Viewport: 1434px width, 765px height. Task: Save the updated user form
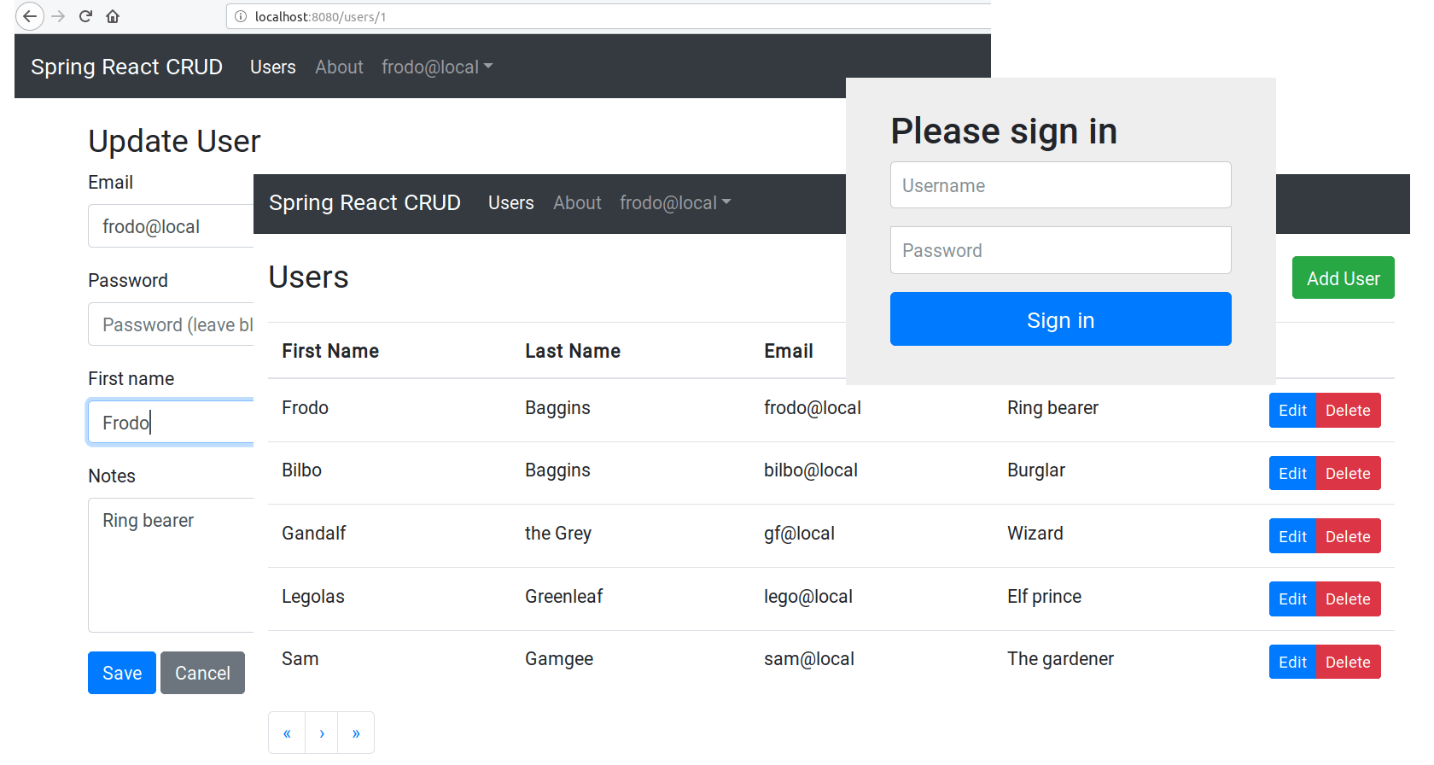122,673
